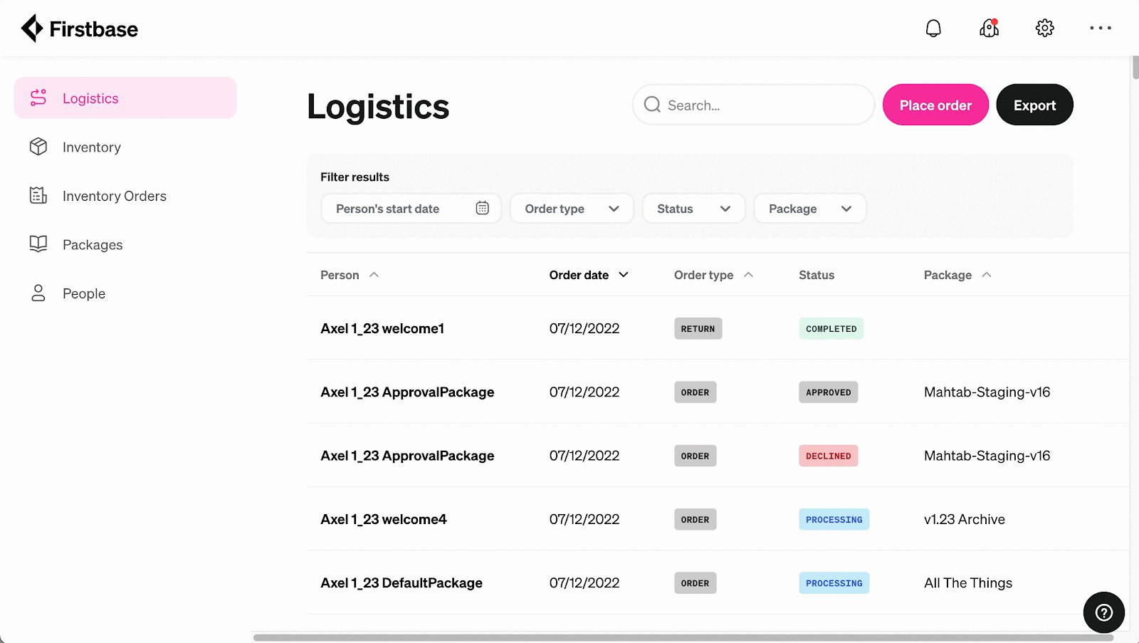The image size is (1139, 643).
Task: Click the COMPLETED status badge
Action: click(x=831, y=328)
